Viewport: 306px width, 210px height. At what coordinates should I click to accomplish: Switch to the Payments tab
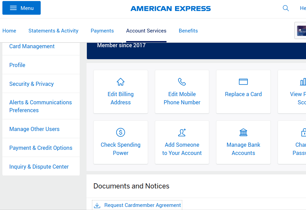tap(102, 31)
